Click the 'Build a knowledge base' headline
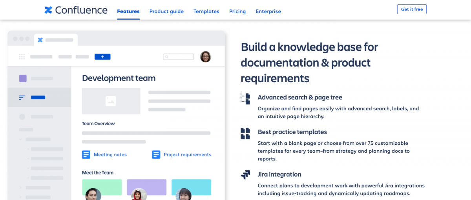Image resolution: width=471 pixels, height=200 pixels. click(x=309, y=63)
